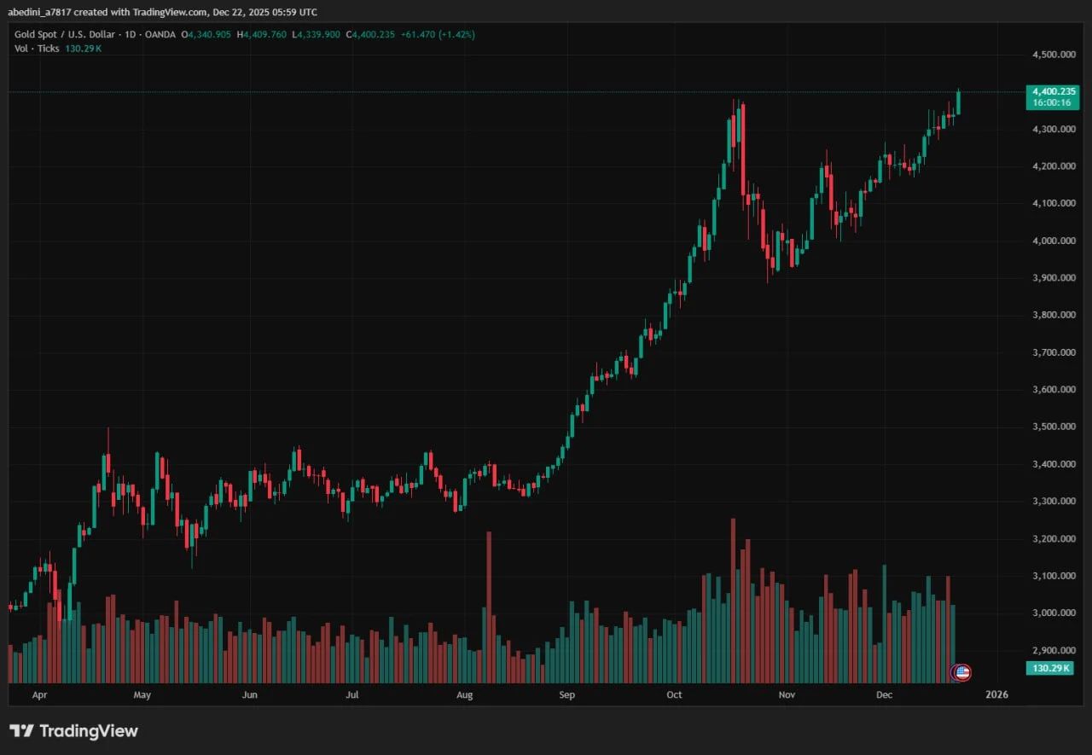Screen dimensions: 1092x755
Task: Click the Apr label on the time axis
Action: pos(39,694)
